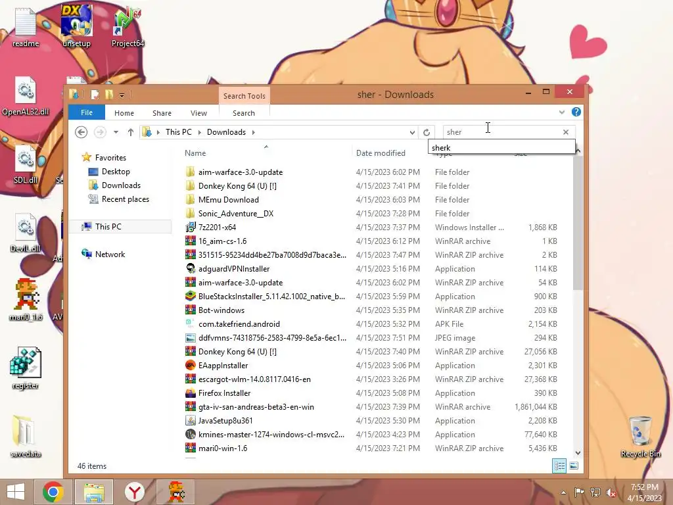The height and width of the screenshot is (505, 673).
Task: Select the Project64 desktop shortcut
Action: [127, 26]
